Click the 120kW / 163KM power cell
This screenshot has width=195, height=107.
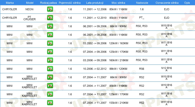(x=118, y=43)
